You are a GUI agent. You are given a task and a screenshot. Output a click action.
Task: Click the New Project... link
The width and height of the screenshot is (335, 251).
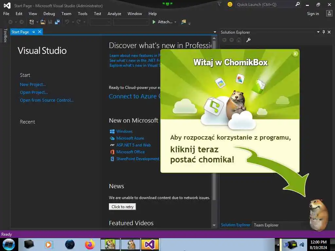click(33, 85)
